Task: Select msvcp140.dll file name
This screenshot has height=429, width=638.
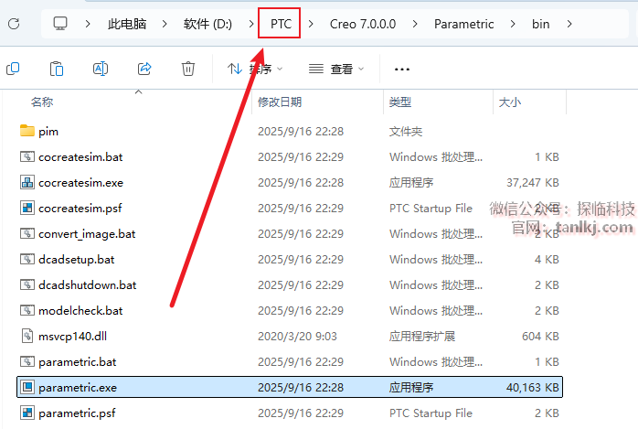Action: [72, 337]
